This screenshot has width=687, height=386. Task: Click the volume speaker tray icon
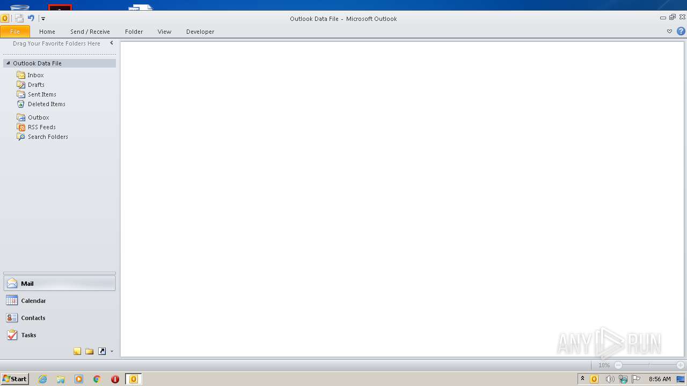coord(609,379)
